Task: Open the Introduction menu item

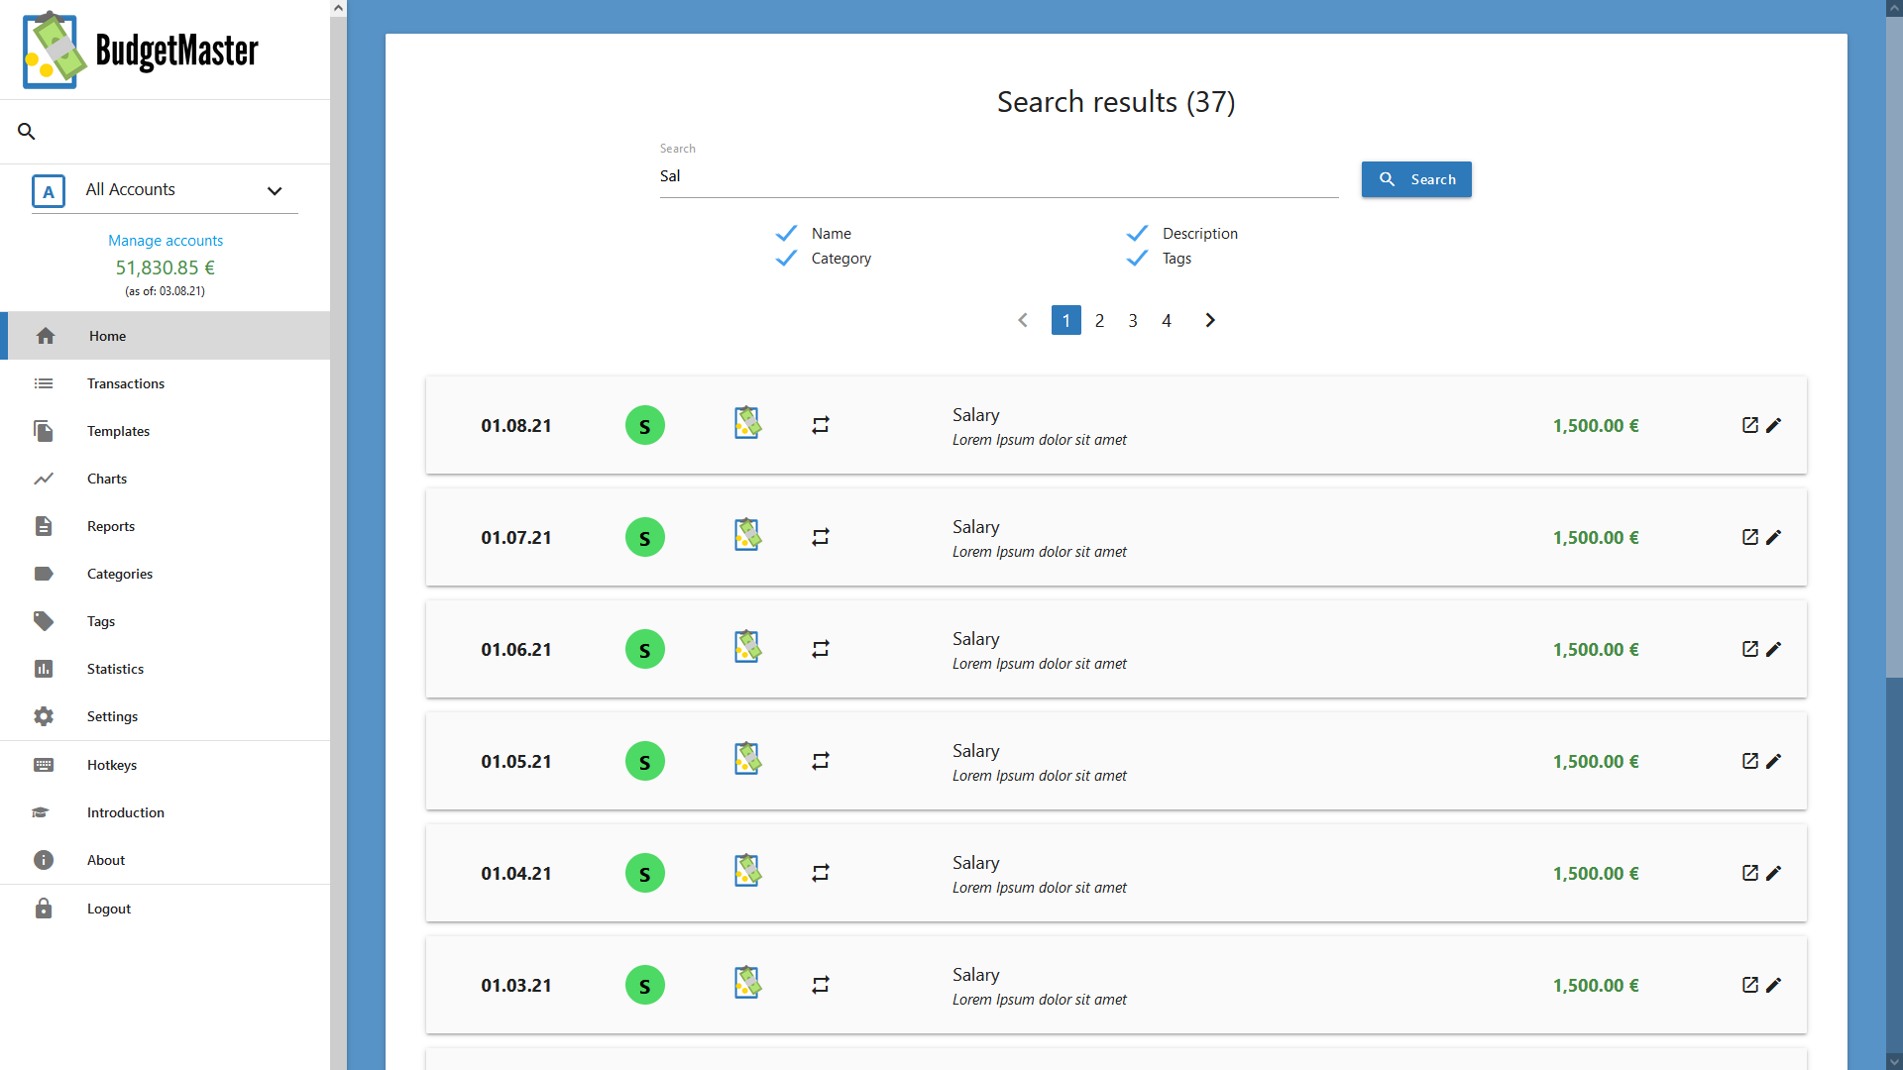Action: (166, 812)
